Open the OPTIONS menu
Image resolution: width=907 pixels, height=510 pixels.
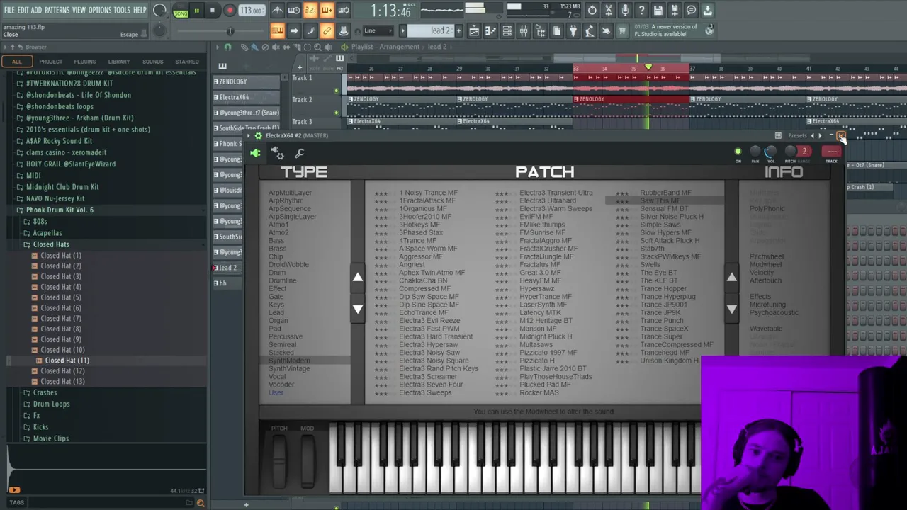[100, 11]
